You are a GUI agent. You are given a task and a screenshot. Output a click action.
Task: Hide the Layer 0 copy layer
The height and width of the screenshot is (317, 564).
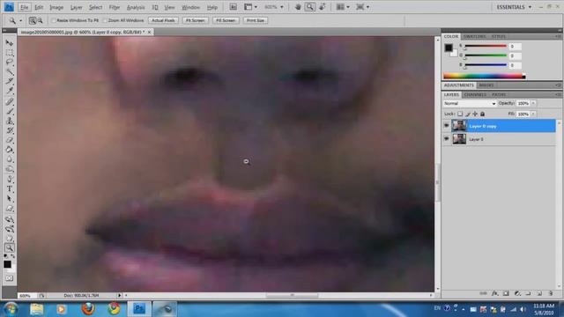447,125
